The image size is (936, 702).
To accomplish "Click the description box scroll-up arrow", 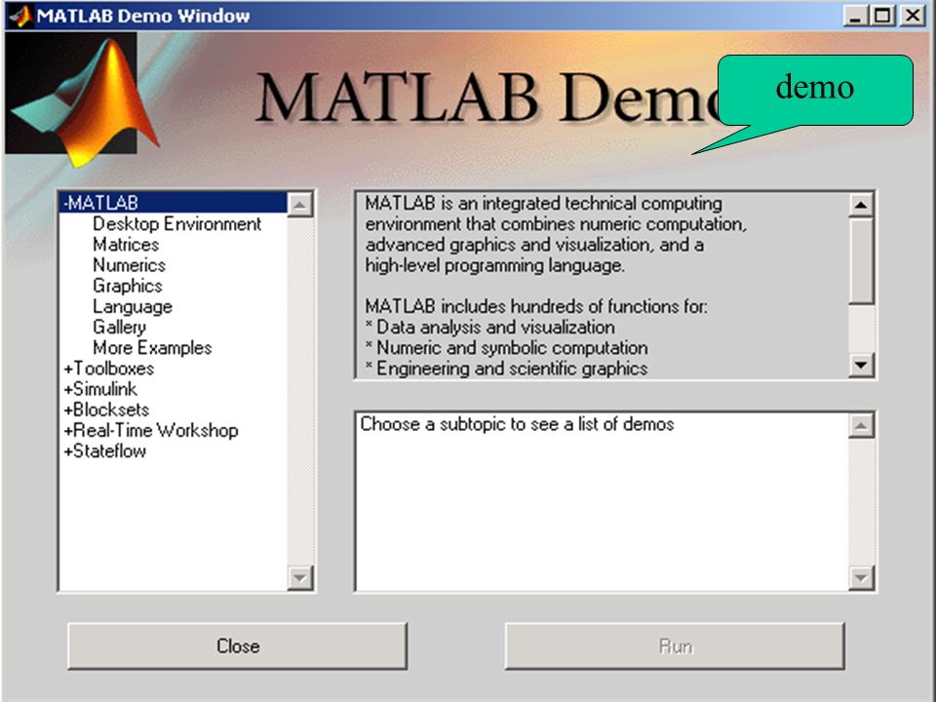I will click(861, 205).
